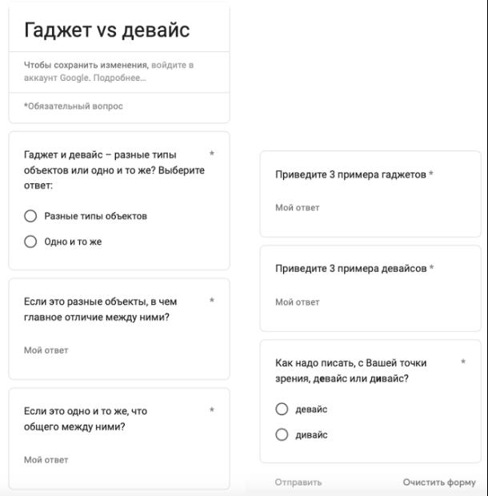488x496 pixels.
Task: Click the 'Приведите 3 примера девайсов' question label
Action: pos(351,268)
